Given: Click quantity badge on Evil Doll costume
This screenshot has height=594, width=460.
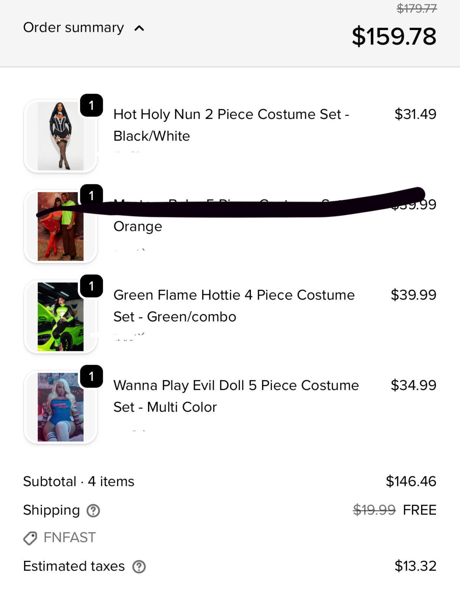Looking at the screenshot, I should 91,376.
